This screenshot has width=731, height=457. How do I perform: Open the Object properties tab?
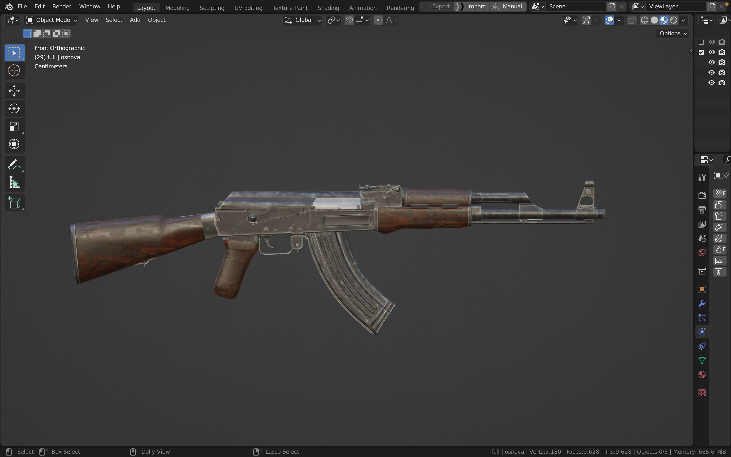click(x=702, y=289)
